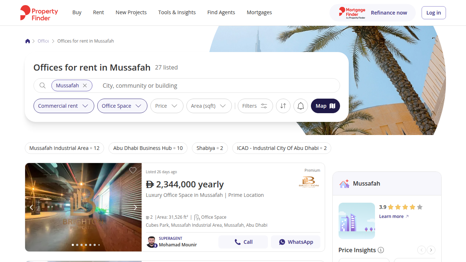Focus the city, community or building field
This screenshot has height=262, width=466.
[x=218, y=86]
